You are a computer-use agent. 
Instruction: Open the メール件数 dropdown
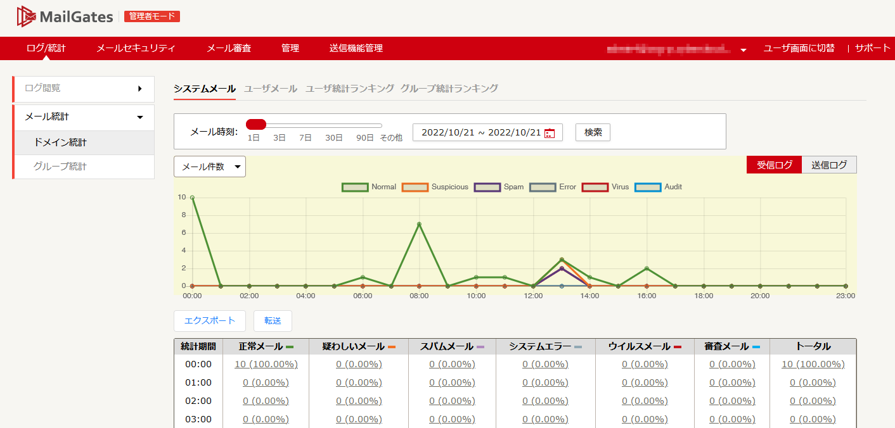[210, 167]
